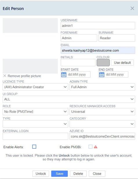138x179 pixels.
Task: Tick the Enable PM3Bi checkbox
Action: click(x=90, y=147)
